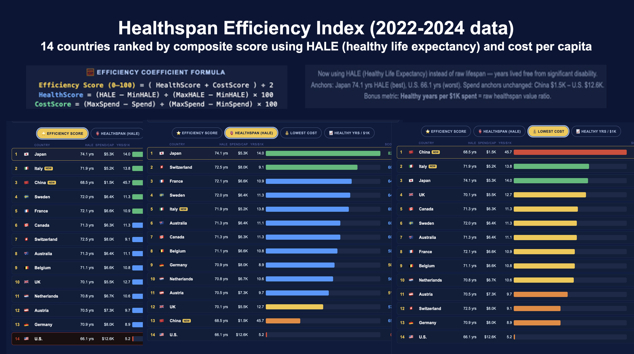
Task: Click Japan's flag in the Healthspan ranking
Action: coord(162,153)
